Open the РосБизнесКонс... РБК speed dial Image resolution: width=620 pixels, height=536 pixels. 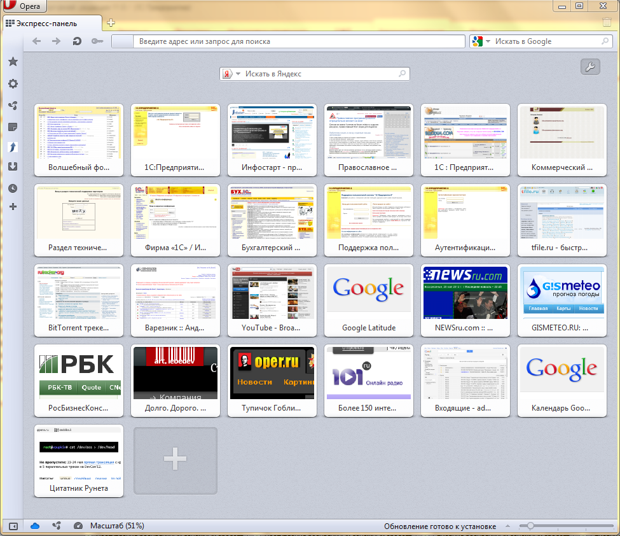(79, 381)
